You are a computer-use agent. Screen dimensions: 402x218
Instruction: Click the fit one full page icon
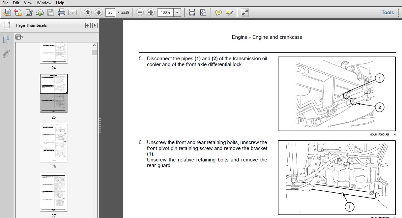tap(203, 12)
